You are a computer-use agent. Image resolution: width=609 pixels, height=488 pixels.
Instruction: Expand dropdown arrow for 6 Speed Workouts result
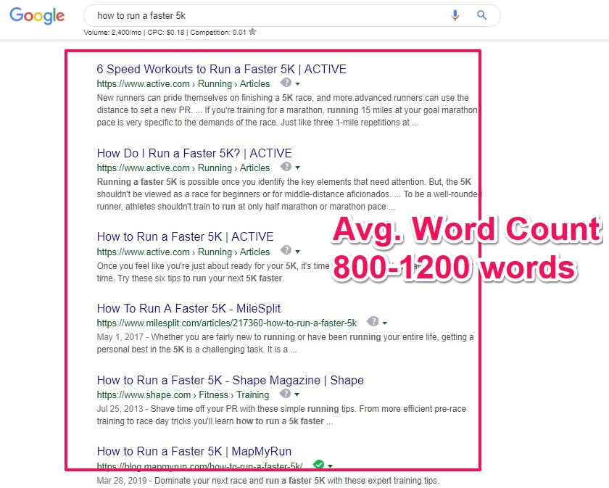click(298, 84)
